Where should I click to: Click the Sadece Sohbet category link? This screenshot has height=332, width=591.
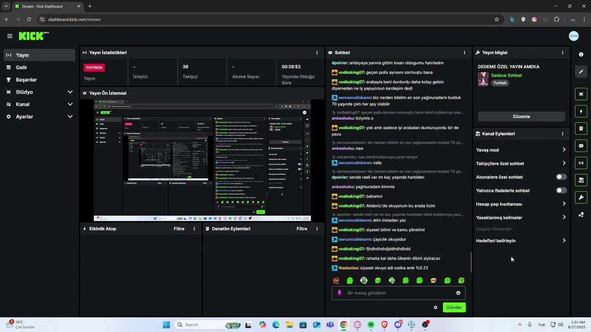coord(507,75)
